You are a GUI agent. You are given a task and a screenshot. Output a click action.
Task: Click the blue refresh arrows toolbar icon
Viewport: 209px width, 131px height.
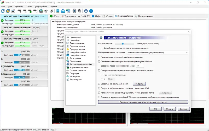coord(3,11)
